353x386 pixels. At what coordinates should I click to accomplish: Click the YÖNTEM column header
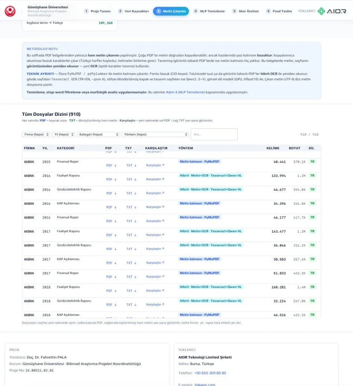point(185,148)
